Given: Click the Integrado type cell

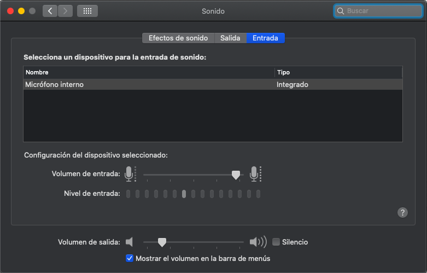Looking at the screenshot, I should point(292,84).
